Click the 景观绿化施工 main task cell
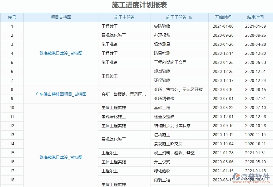Screen dimensions: 273x187 click(114, 35)
